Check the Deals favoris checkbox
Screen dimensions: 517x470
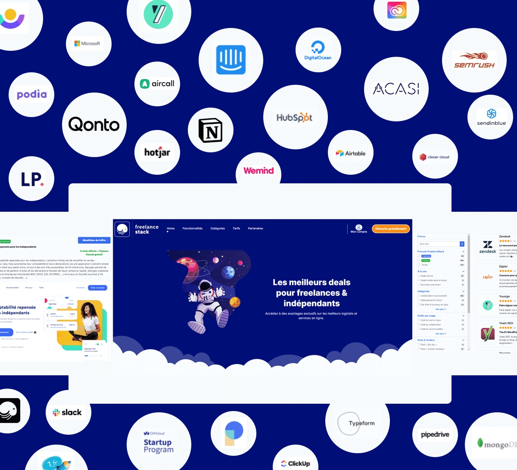click(418, 275)
